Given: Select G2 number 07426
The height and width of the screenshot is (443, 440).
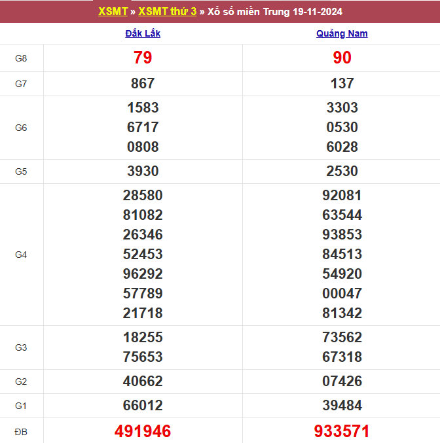Looking at the screenshot, I should (342, 381).
